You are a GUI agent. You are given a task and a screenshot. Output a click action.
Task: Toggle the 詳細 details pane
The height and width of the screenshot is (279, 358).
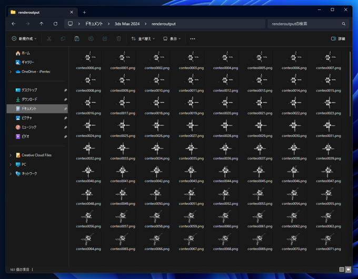(338, 39)
